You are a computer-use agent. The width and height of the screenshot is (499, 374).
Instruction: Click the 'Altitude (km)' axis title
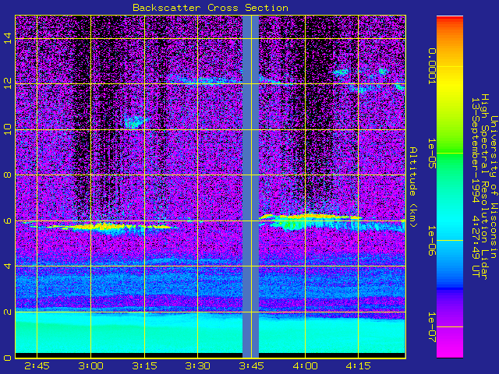pos(413,187)
